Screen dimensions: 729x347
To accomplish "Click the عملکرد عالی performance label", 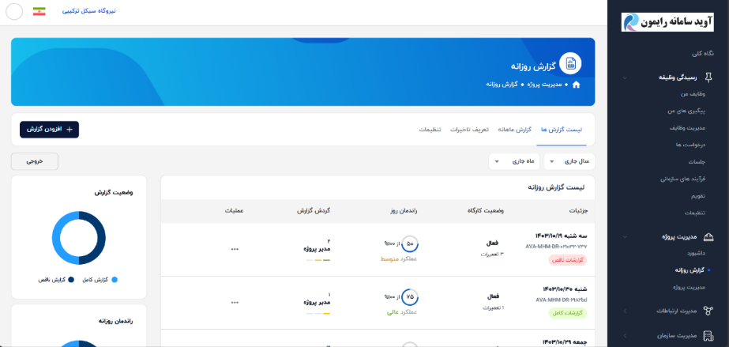I will tap(402, 312).
